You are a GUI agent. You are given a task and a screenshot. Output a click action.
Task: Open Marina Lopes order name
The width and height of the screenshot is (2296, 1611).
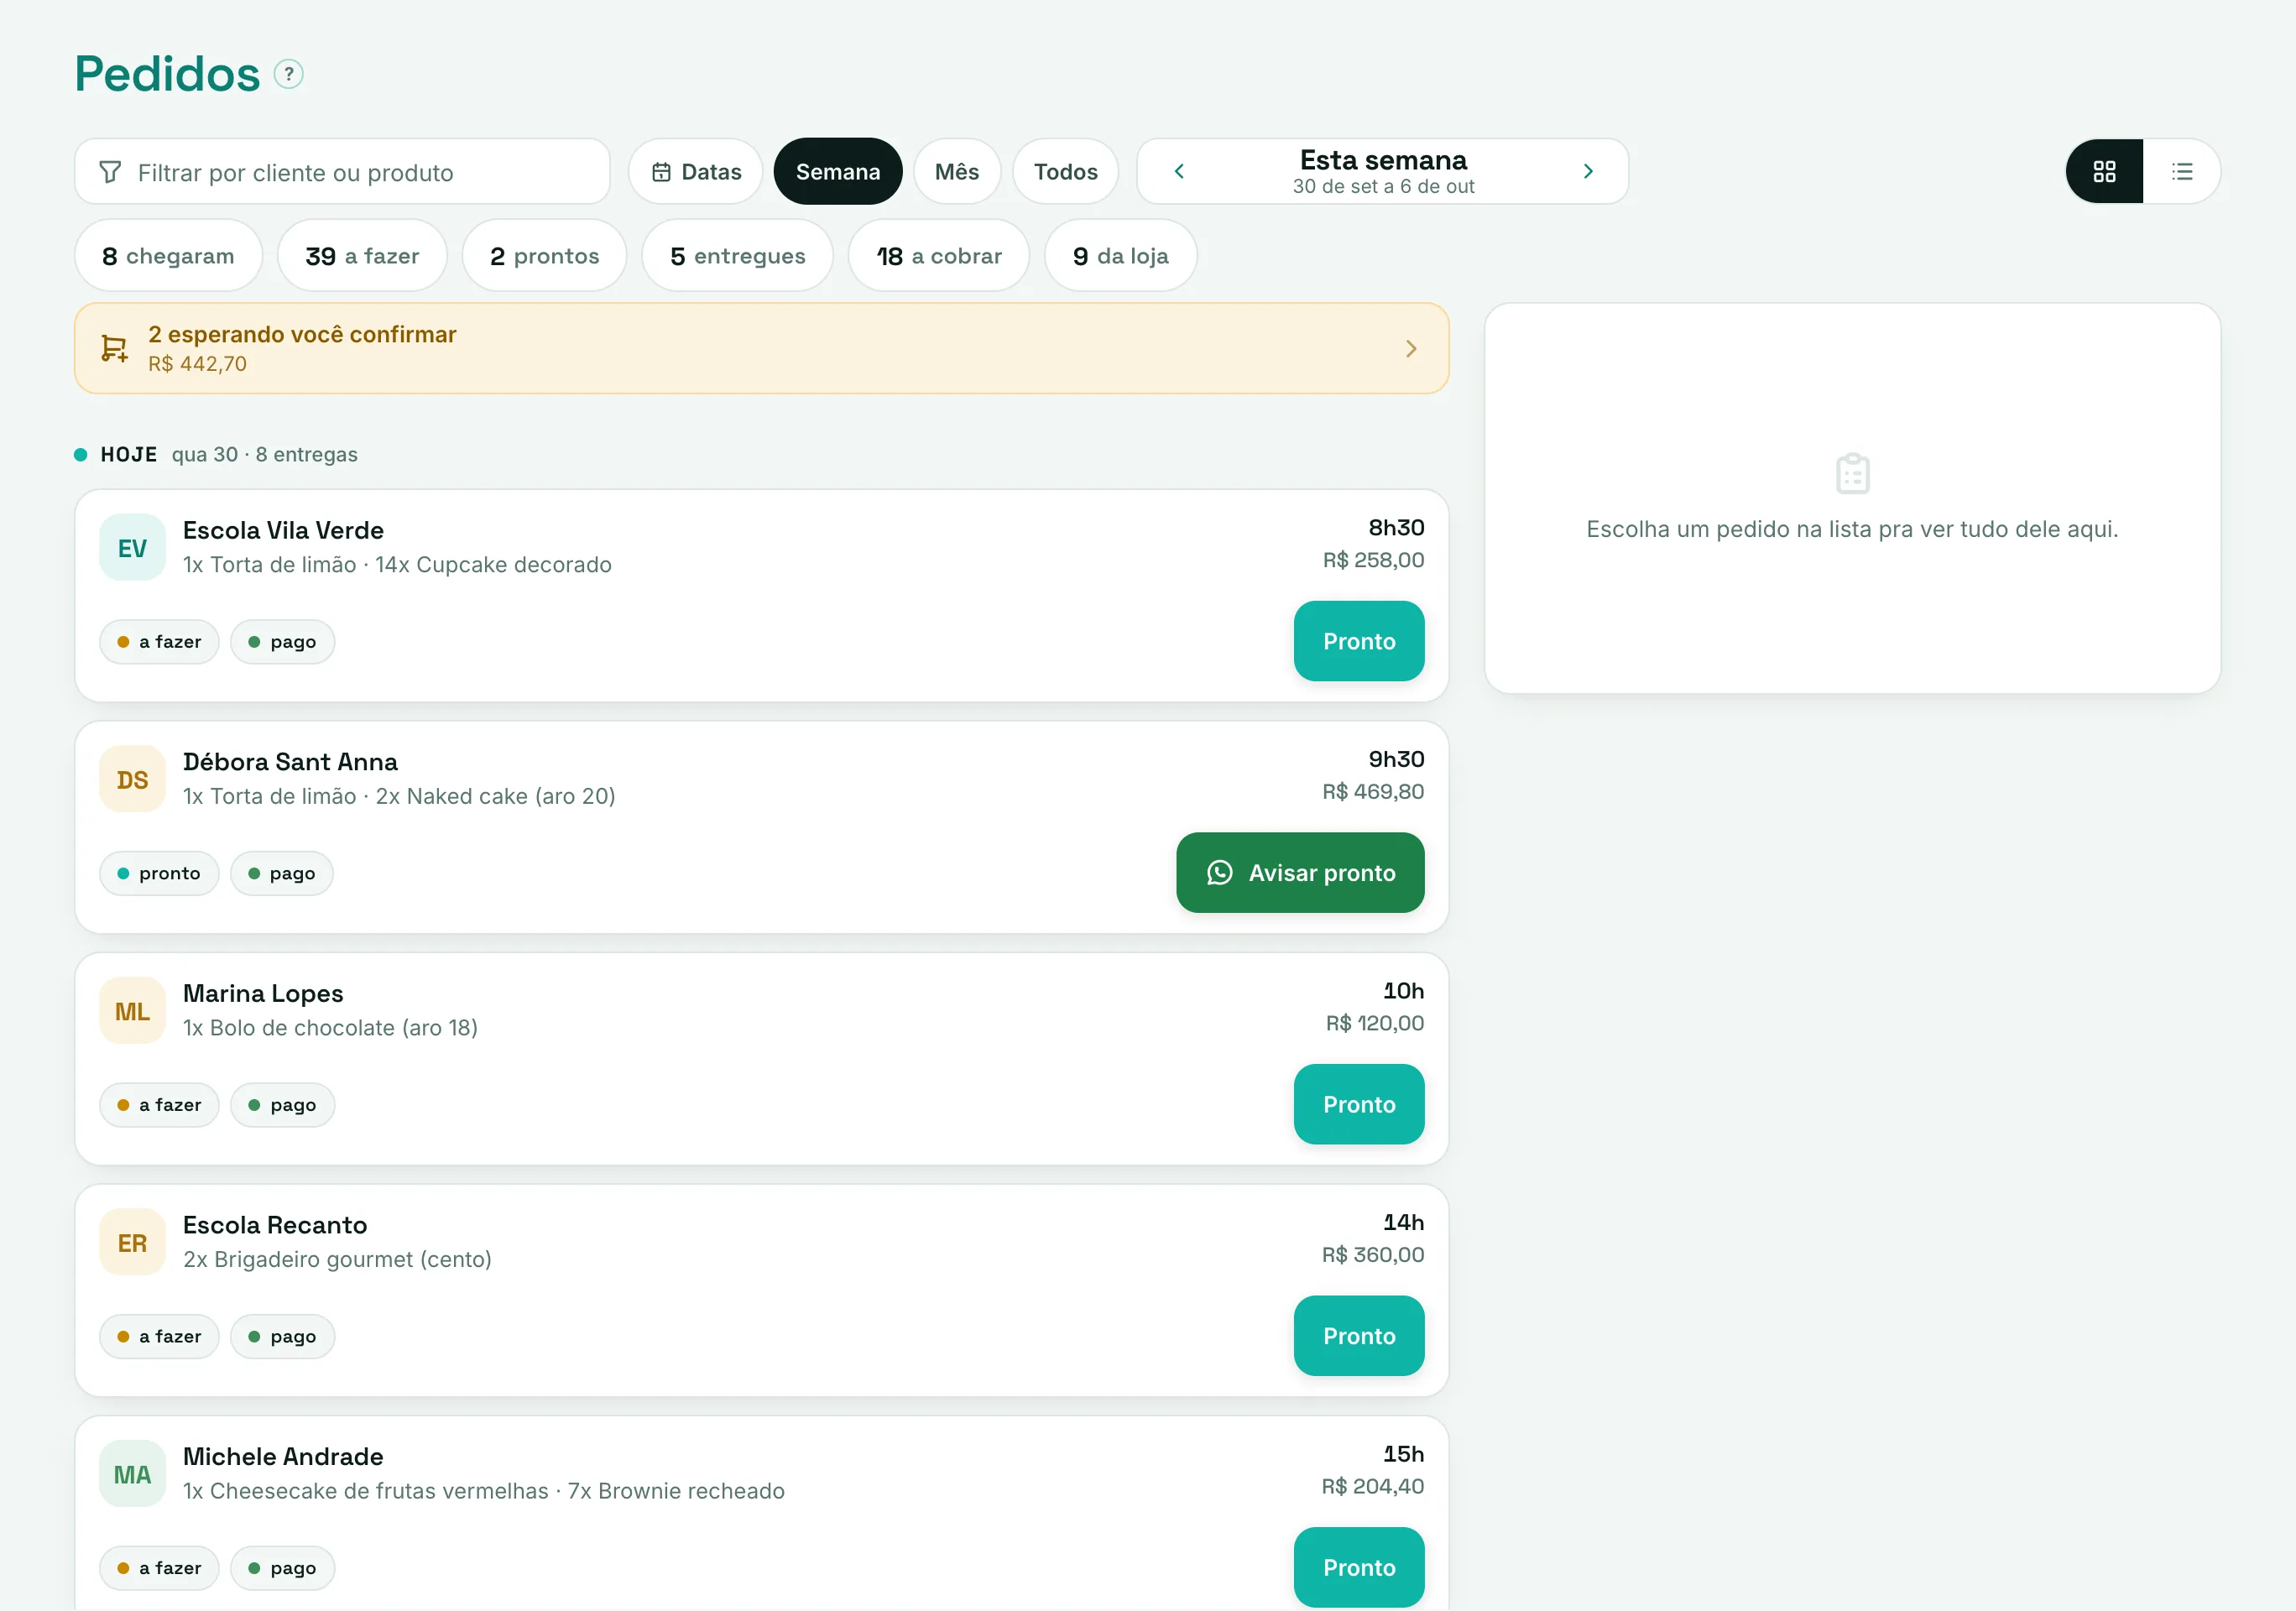pos(263,993)
